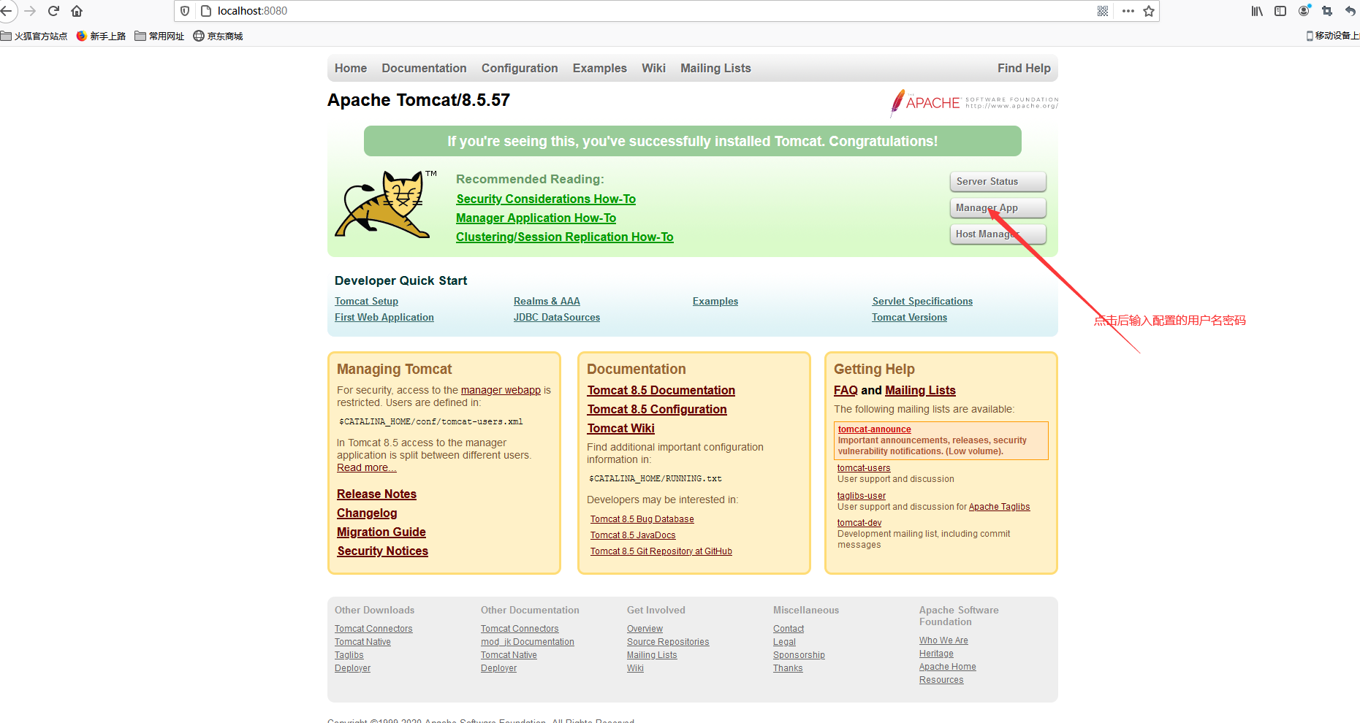Open Manager Application How-To link
Image resolution: width=1360 pixels, height=723 pixels.
536,218
